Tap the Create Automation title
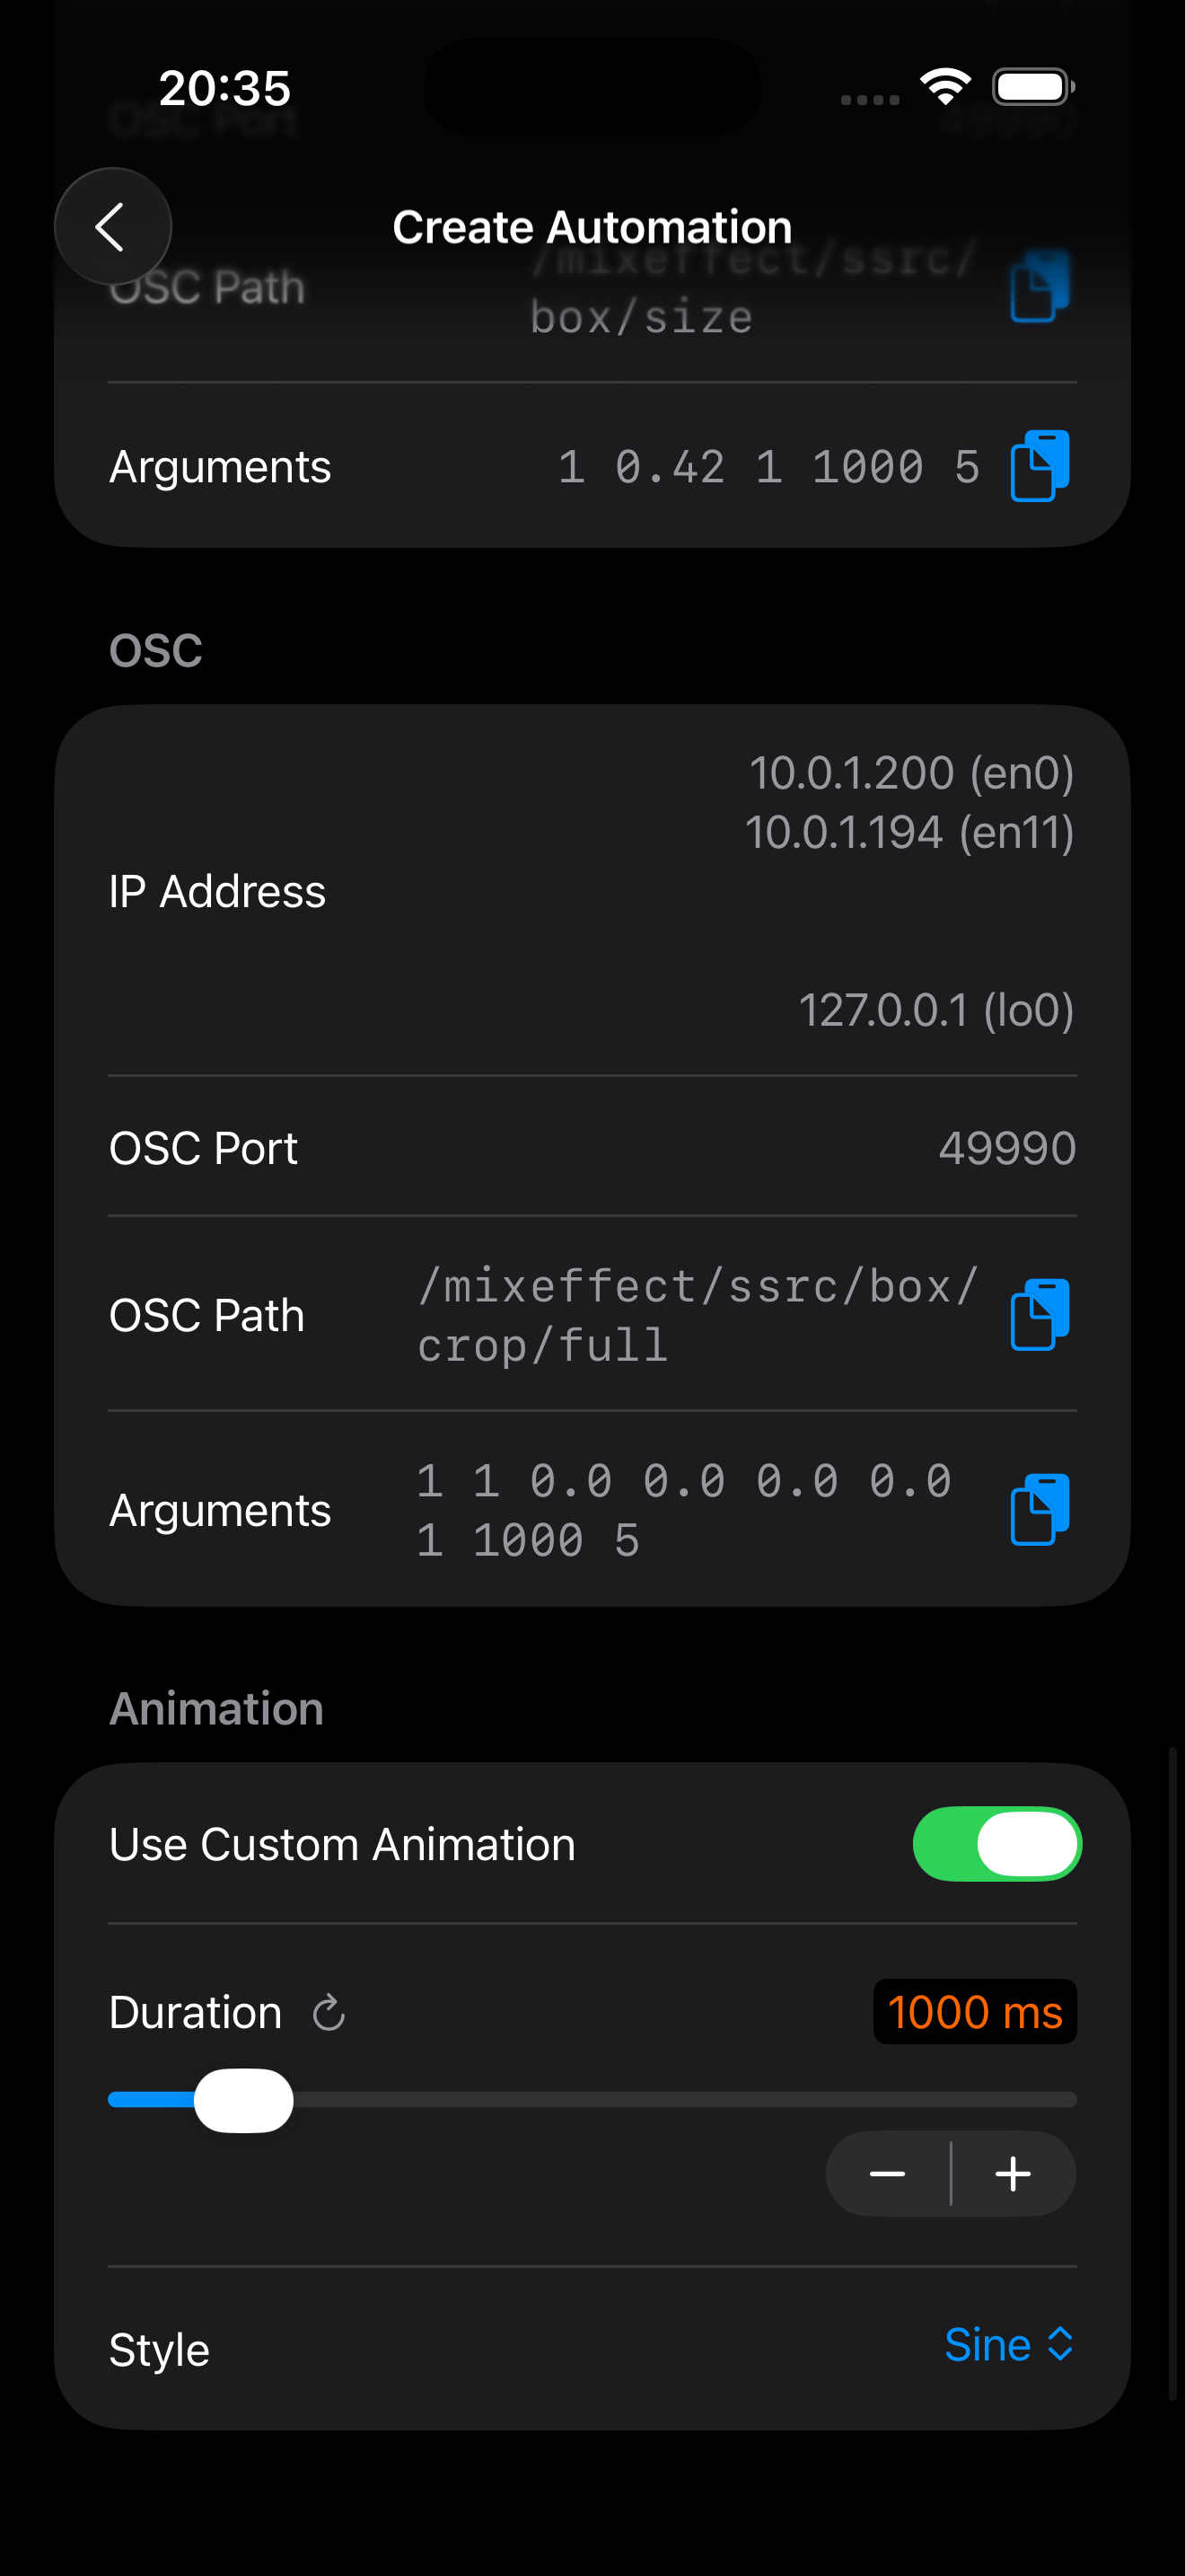Image resolution: width=1185 pixels, height=2576 pixels. (592, 227)
